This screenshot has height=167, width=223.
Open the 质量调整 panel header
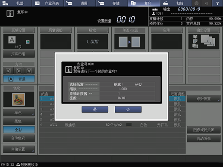click(x=56, y=30)
